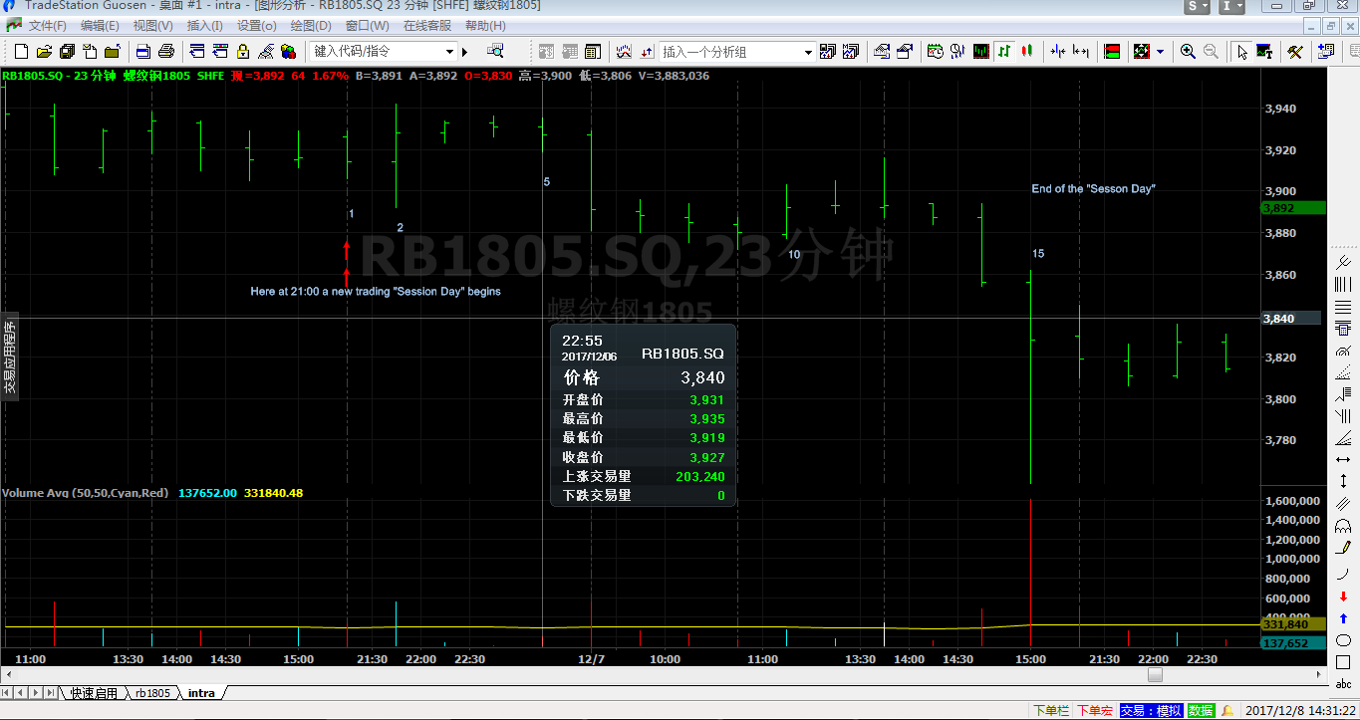Click the Volume Avg indicator label

pyautogui.click(x=85, y=493)
